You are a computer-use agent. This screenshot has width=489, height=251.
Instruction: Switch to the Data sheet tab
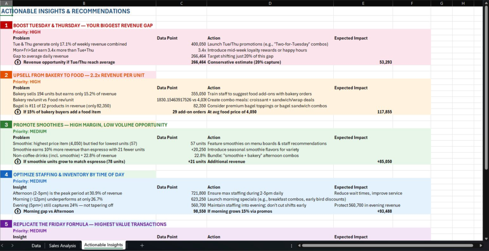tap(36, 245)
